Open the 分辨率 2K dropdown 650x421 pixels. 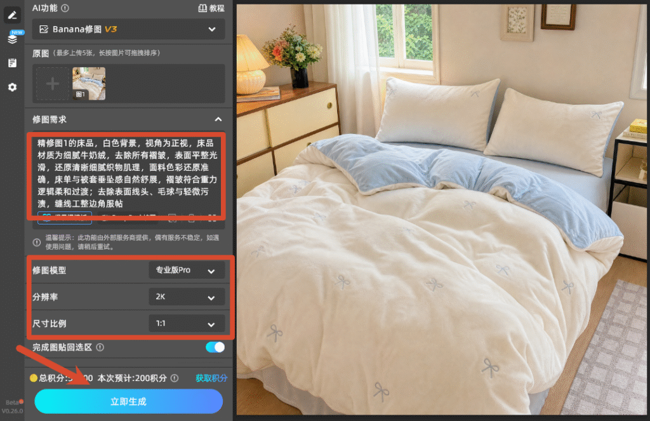coord(187,297)
